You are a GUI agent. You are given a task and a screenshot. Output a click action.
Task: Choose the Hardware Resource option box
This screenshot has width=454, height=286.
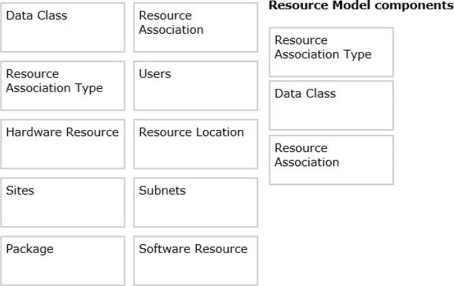(x=62, y=144)
